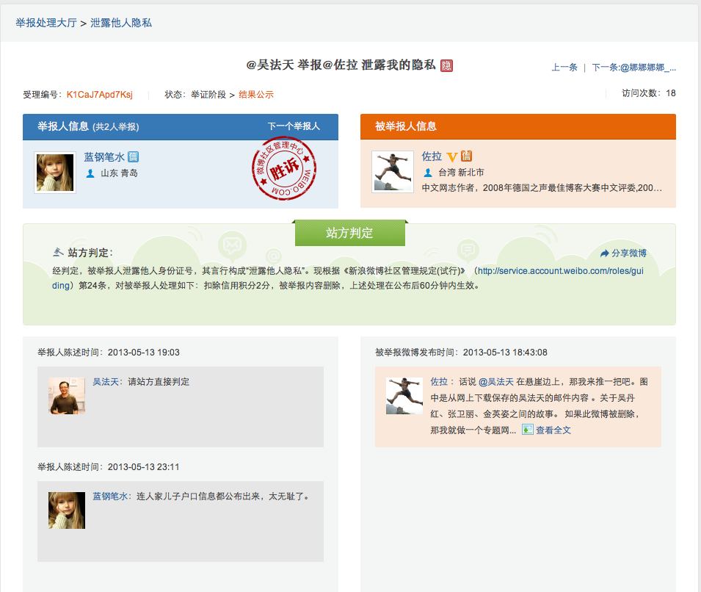Click report title @吴法天 举报@佐拉
Screen dimensions: 701x592
click(341, 65)
